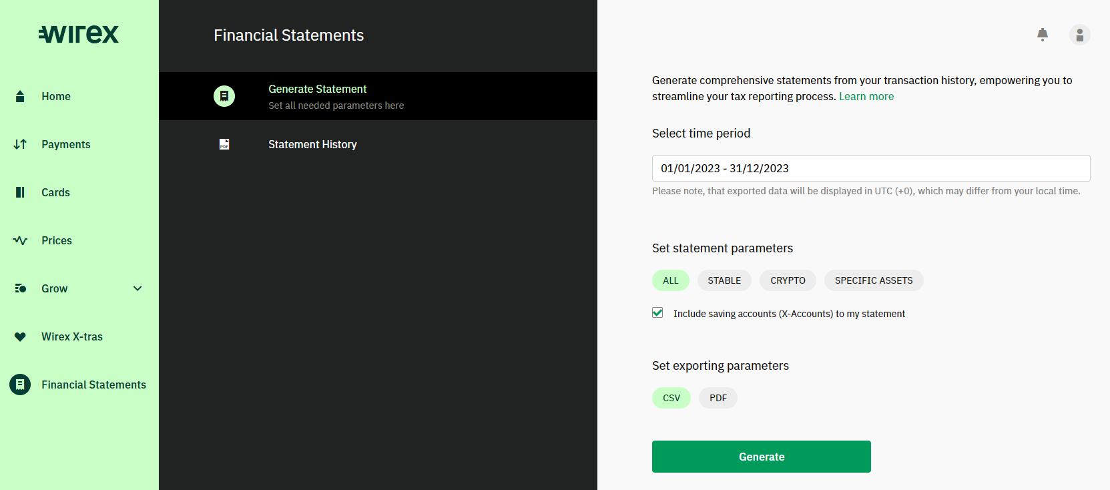The width and height of the screenshot is (1110, 490).
Task: Click the Generate button
Action: point(762,457)
